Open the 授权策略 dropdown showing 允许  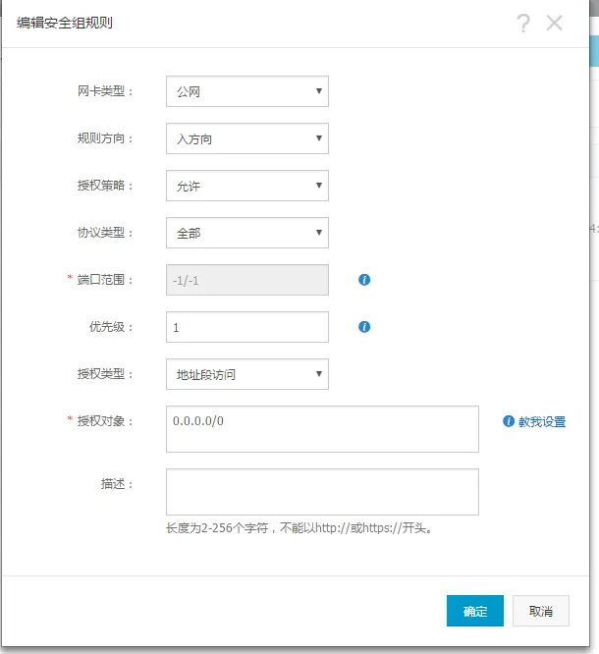click(x=247, y=186)
